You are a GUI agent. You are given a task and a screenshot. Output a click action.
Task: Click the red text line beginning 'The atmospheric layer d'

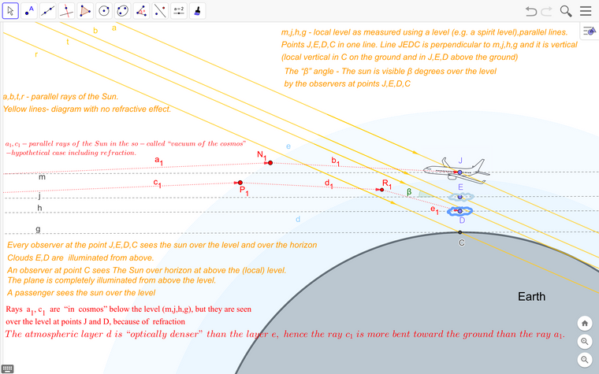click(285, 335)
